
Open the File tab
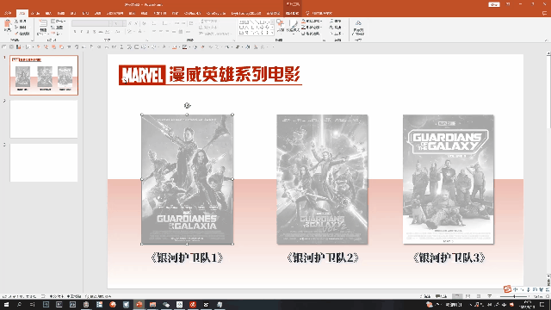8,14
